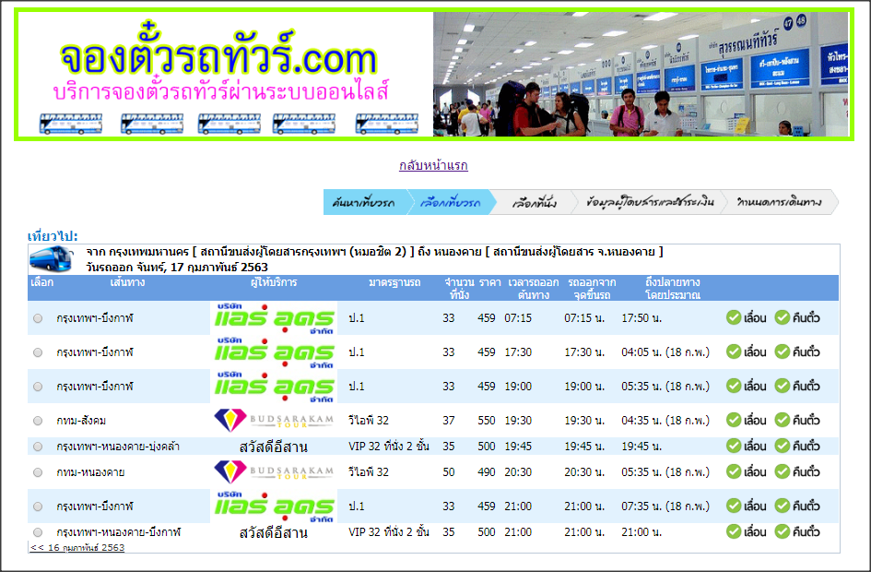Click คืนตั๋ว checkmark icon in 19:45 row
This screenshot has width=871, height=572.
coord(783,446)
